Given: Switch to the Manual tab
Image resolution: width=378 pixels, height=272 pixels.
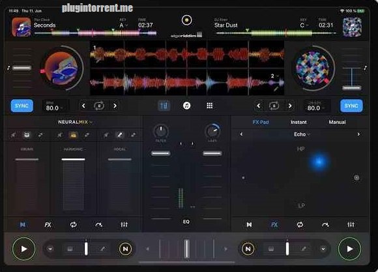Looking at the screenshot, I should click(x=337, y=122).
